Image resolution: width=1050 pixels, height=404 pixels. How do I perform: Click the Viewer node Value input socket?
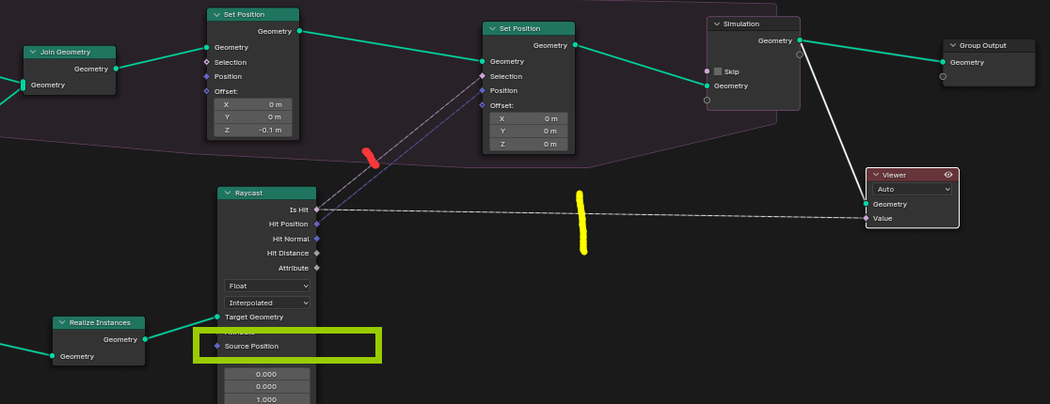coord(866,218)
